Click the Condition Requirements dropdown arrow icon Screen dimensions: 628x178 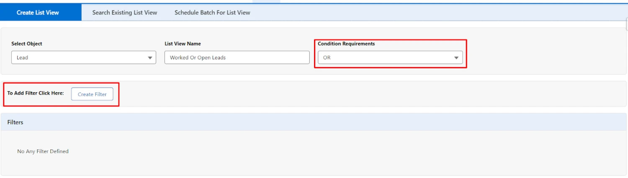[x=456, y=58]
